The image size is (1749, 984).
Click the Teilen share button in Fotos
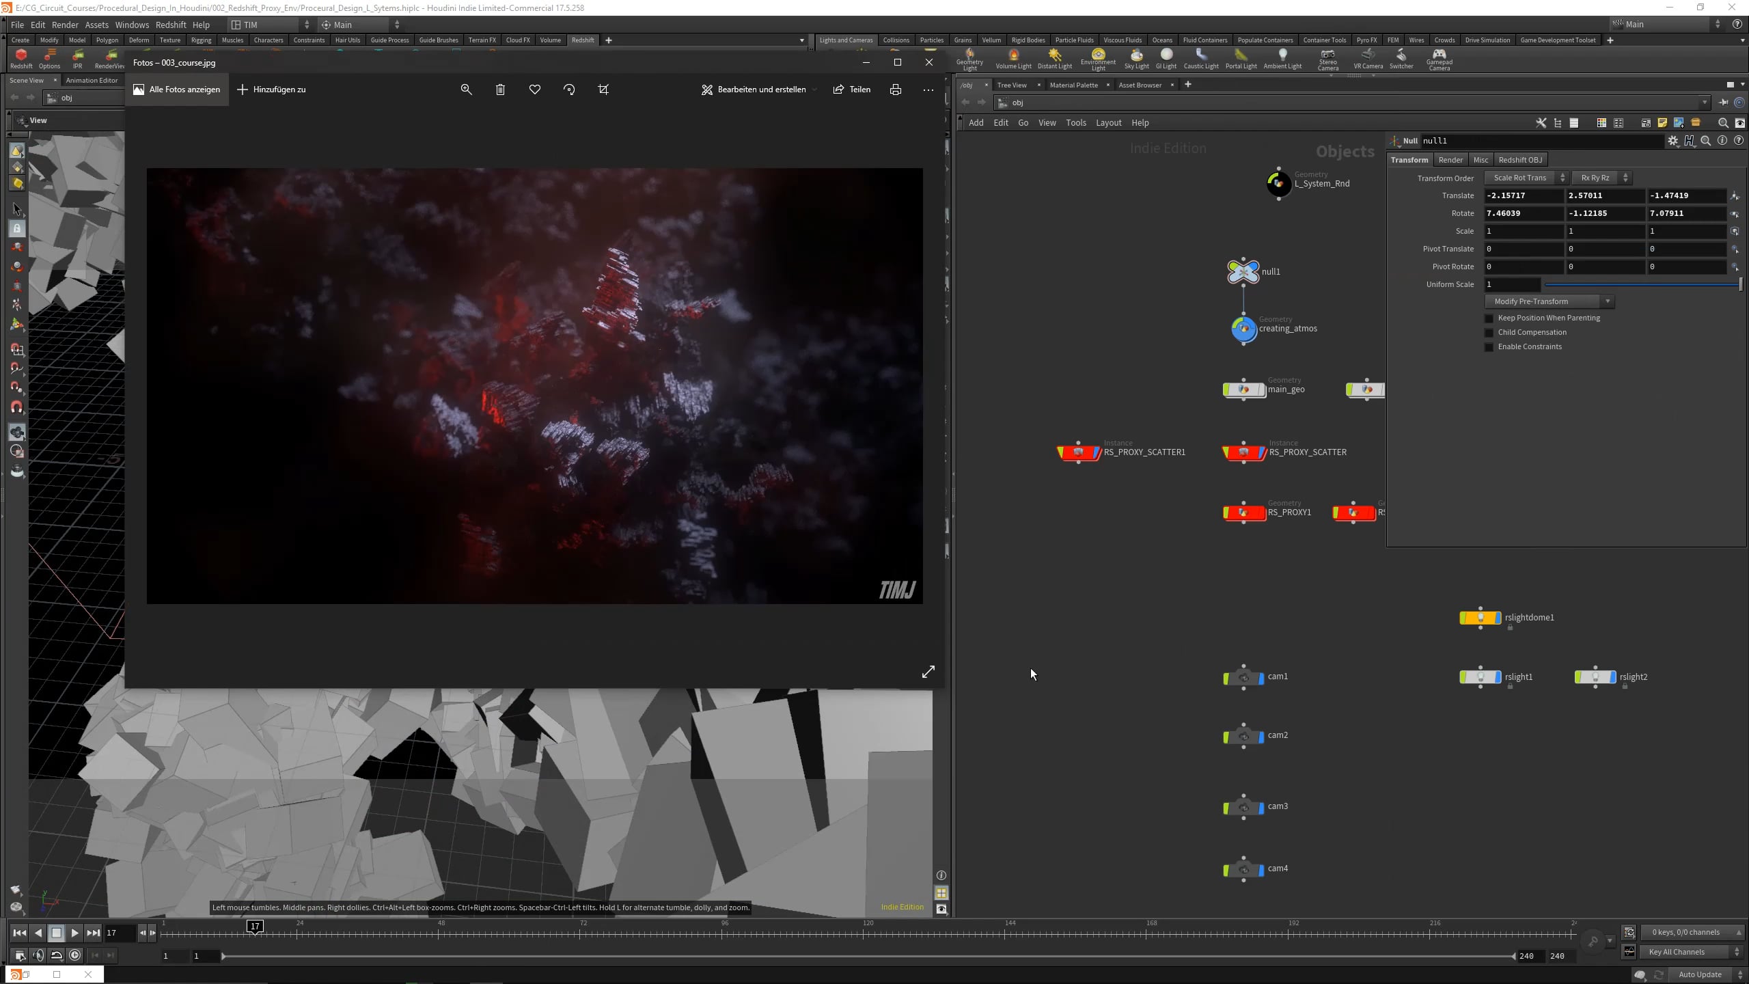[x=851, y=89]
